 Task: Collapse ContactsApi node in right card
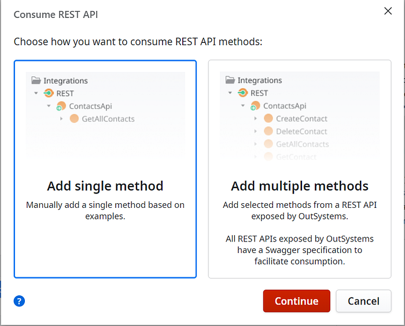pyautogui.click(x=243, y=106)
